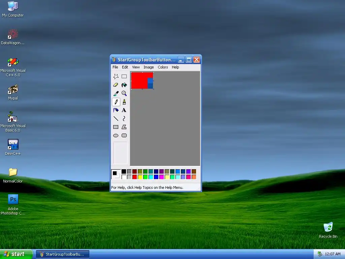Pick the Rectangle shape tool
The width and height of the screenshot is (345, 259).
tap(116, 127)
